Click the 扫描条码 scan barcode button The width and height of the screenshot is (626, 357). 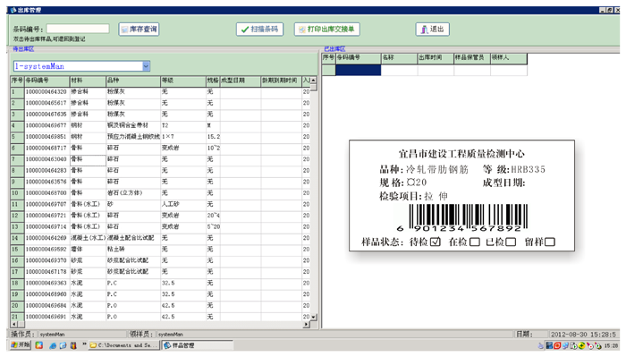[259, 30]
